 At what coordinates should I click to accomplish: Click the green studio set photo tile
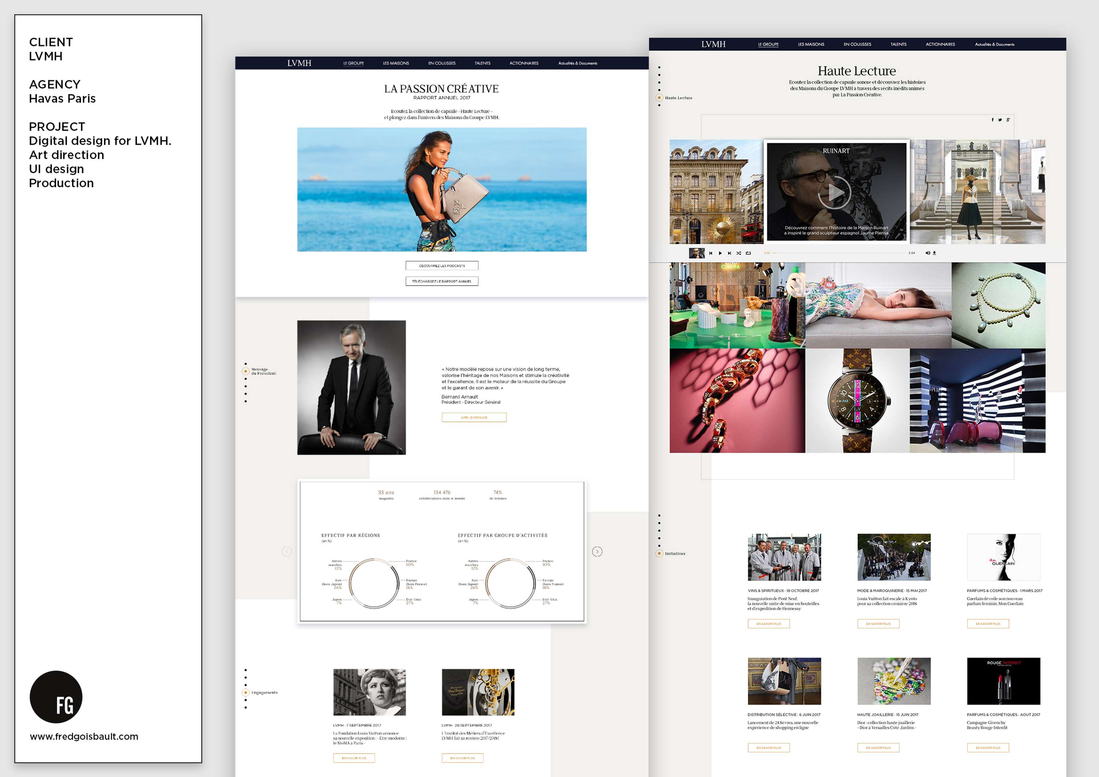(737, 305)
